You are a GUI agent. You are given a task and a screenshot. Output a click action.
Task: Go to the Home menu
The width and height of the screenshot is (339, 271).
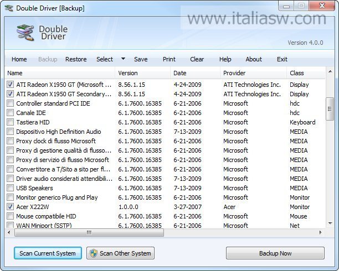point(19,59)
